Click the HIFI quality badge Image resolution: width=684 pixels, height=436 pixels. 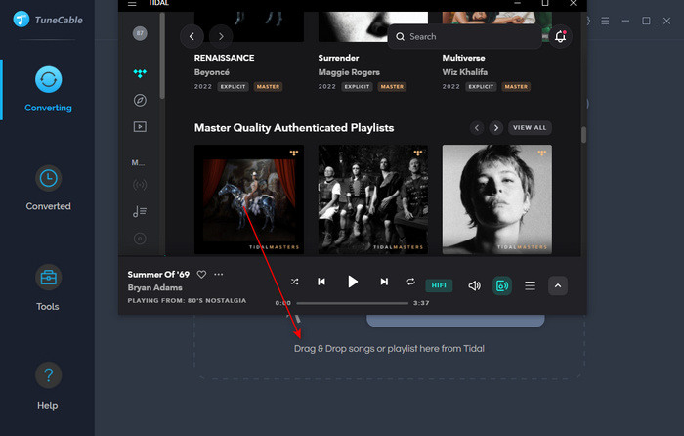click(x=439, y=285)
